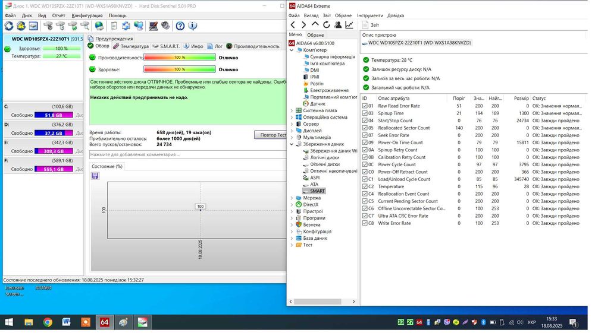Click the speaker sound toolbar icon in Hard Disk Sentinel
This screenshot has height=336, width=595.
click(x=165, y=26)
